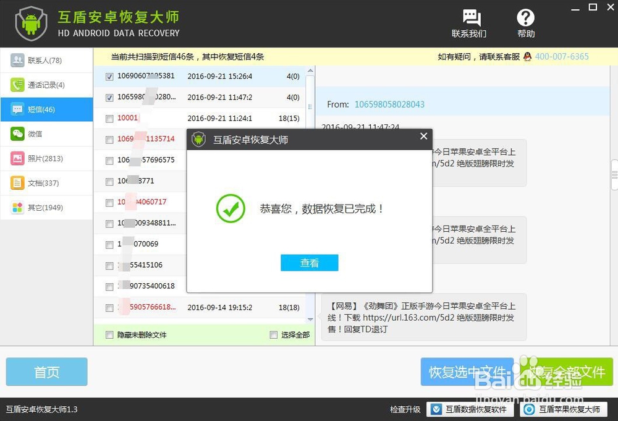Click the 400-007-6365 phone link

click(x=562, y=57)
